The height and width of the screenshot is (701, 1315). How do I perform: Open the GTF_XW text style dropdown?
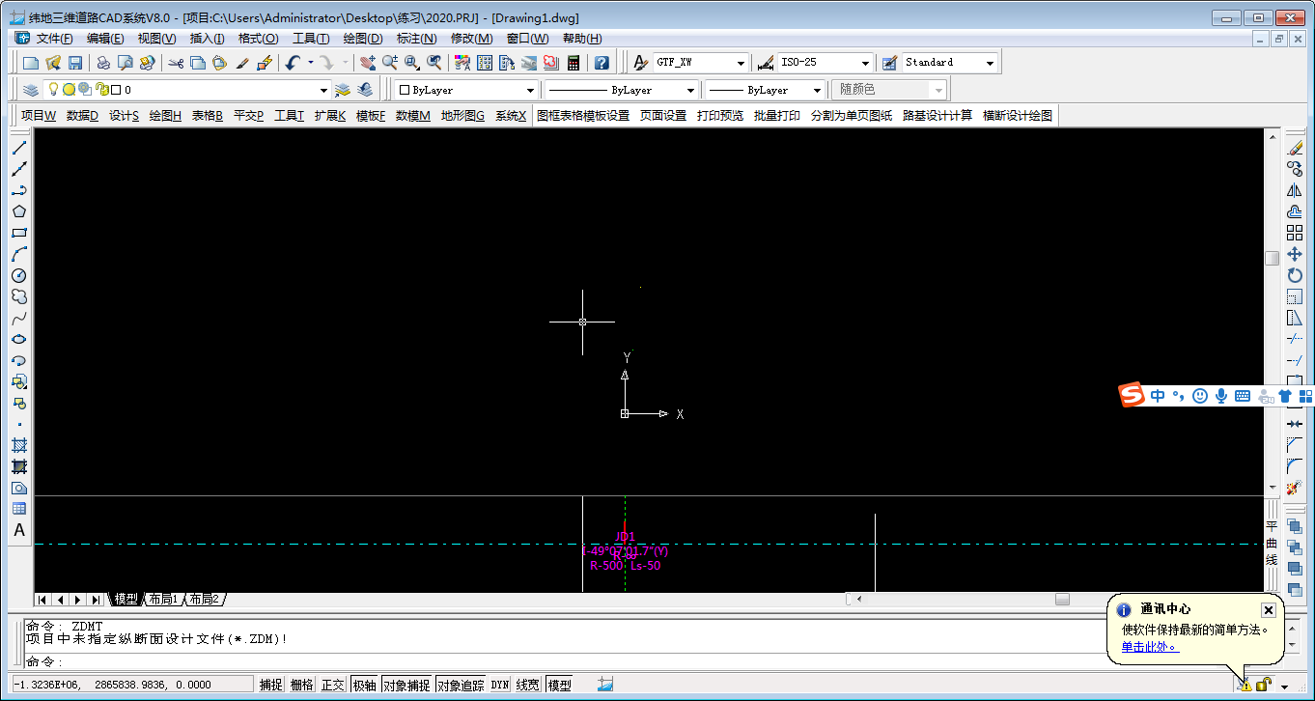coord(741,63)
